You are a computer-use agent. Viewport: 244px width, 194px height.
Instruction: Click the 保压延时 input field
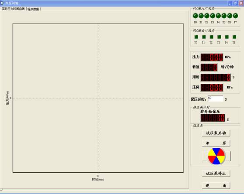(216, 99)
